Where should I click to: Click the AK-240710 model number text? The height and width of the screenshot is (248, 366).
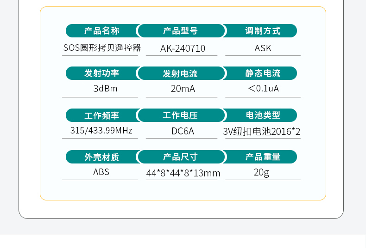click(183, 48)
